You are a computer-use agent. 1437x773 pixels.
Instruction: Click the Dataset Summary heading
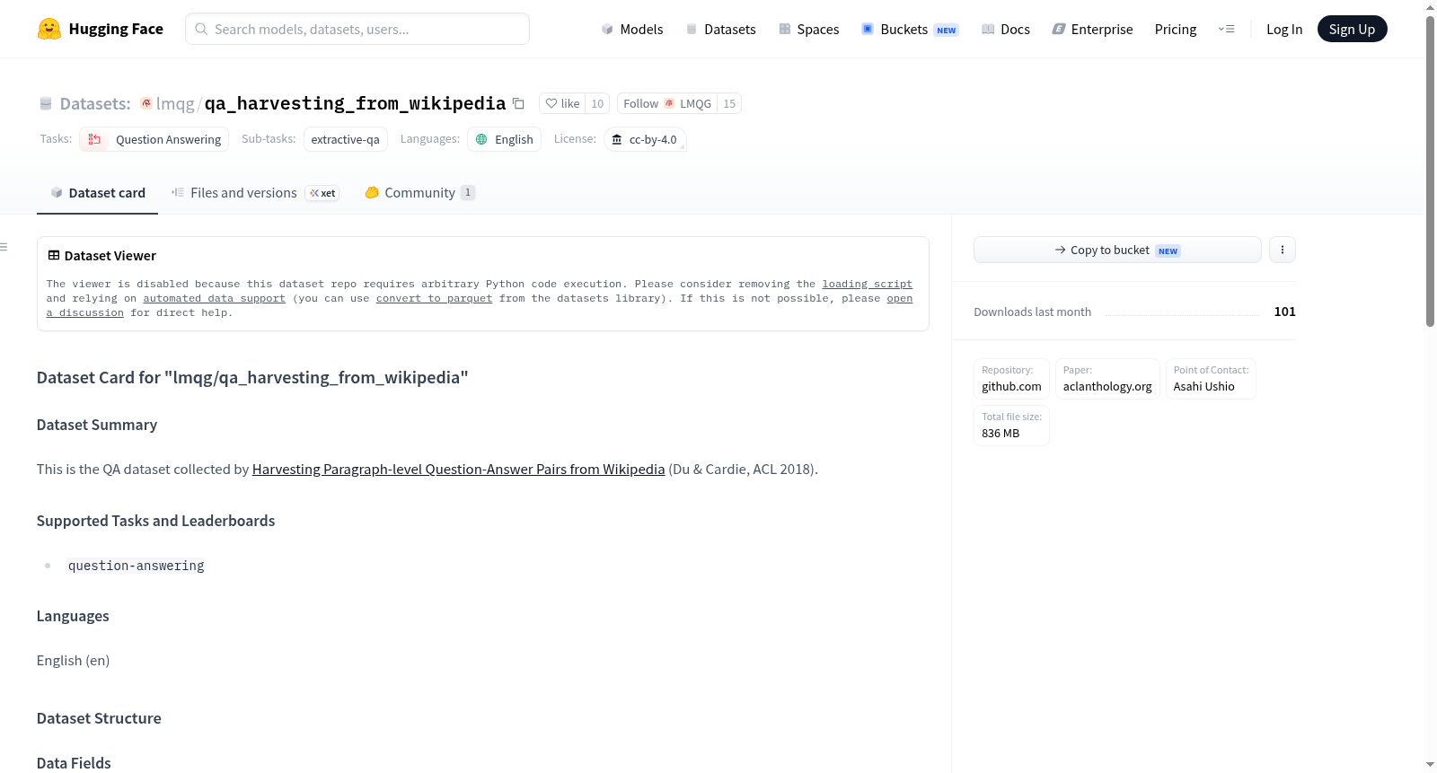[97, 425]
